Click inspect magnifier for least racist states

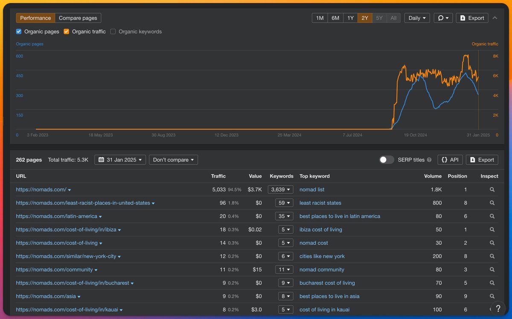[492, 203]
